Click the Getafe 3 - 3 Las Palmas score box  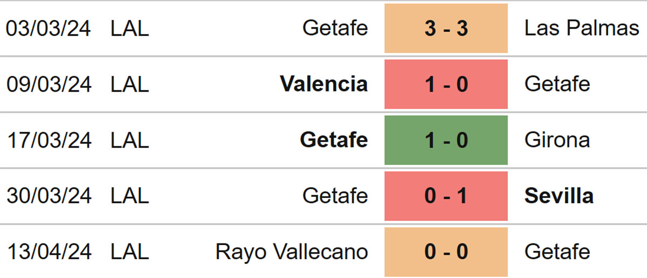point(446,29)
